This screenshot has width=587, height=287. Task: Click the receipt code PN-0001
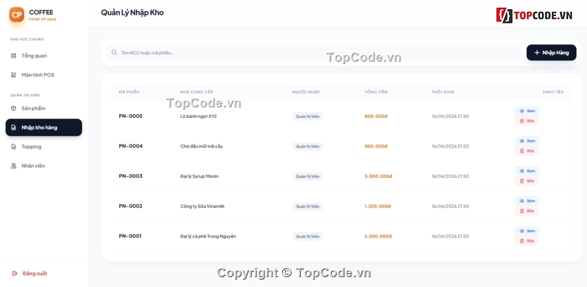point(130,236)
